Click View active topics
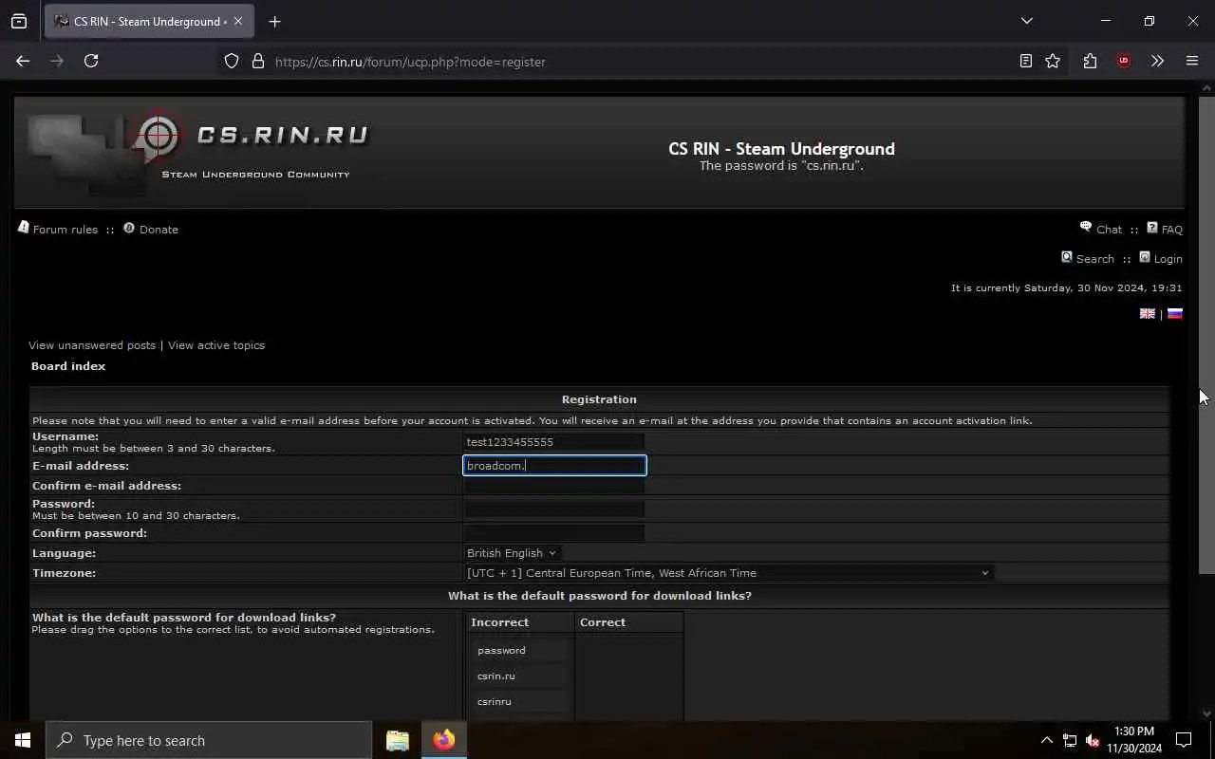This screenshot has height=759, width=1215. click(x=216, y=345)
